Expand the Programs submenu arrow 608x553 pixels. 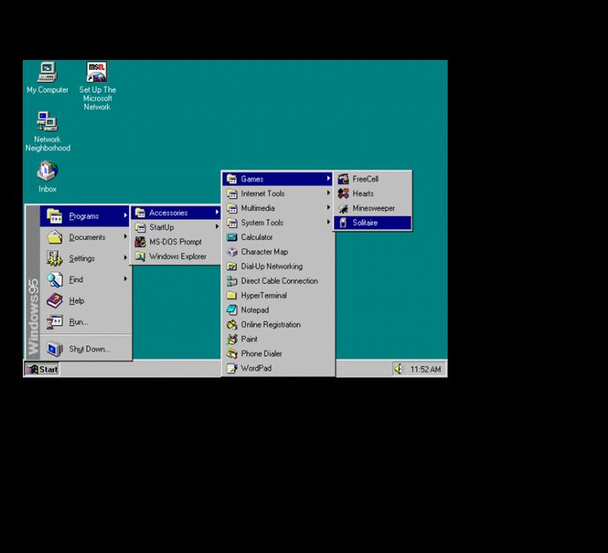[x=125, y=216]
